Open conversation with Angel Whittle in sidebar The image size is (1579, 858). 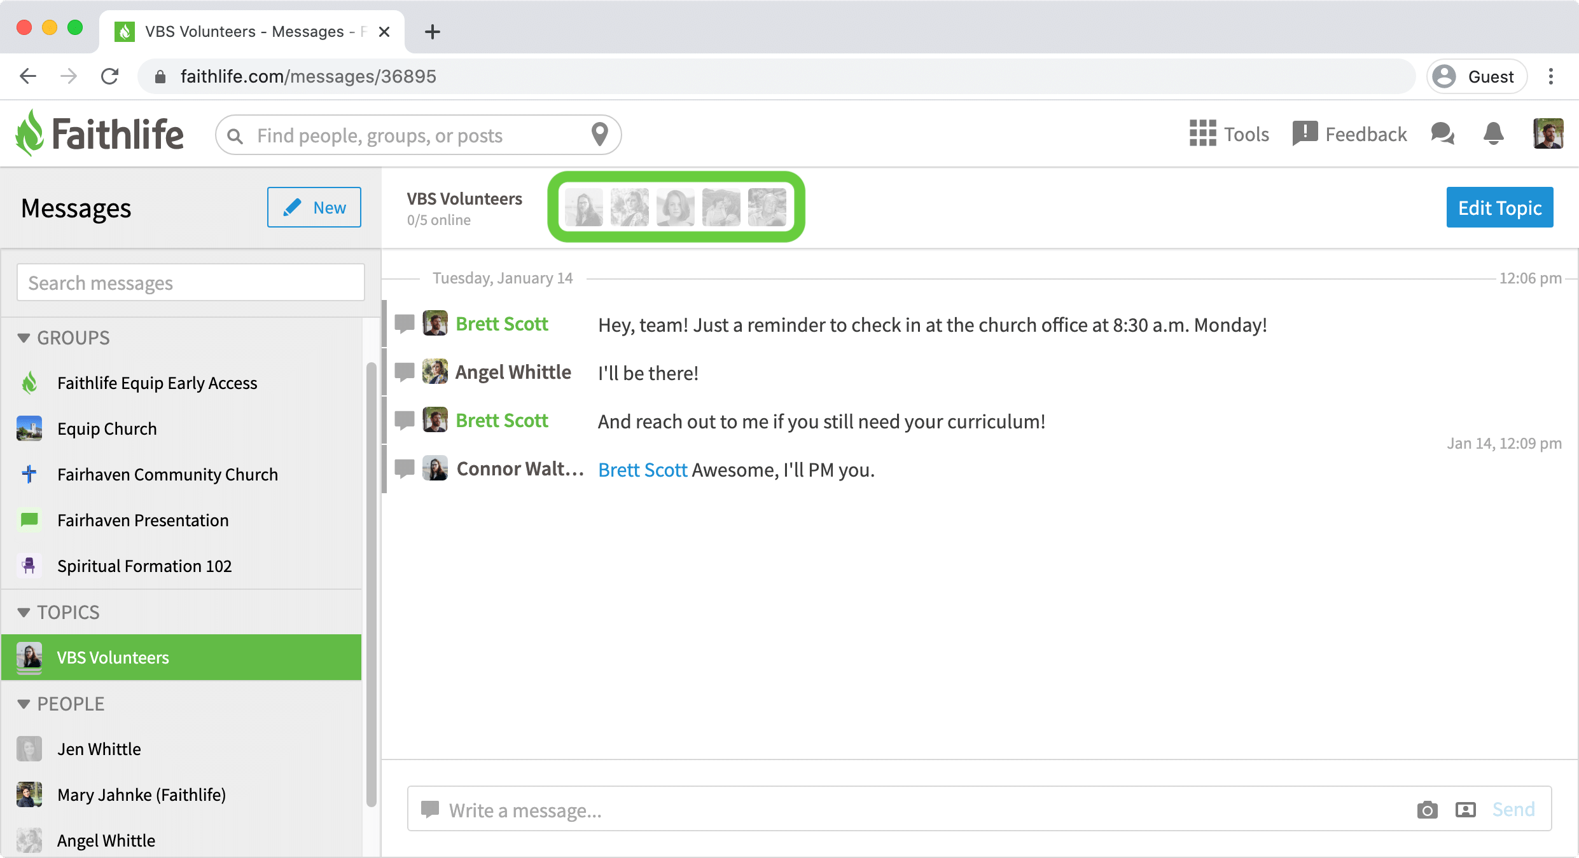point(181,840)
